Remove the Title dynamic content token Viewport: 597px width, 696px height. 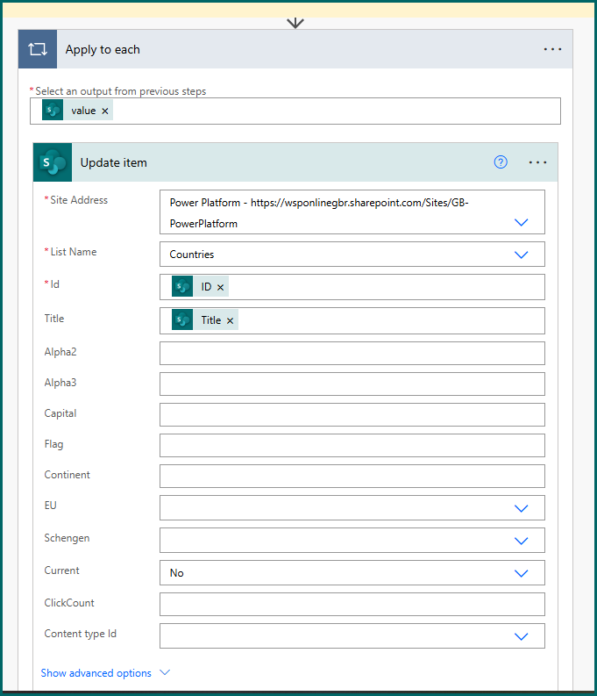click(230, 320)
